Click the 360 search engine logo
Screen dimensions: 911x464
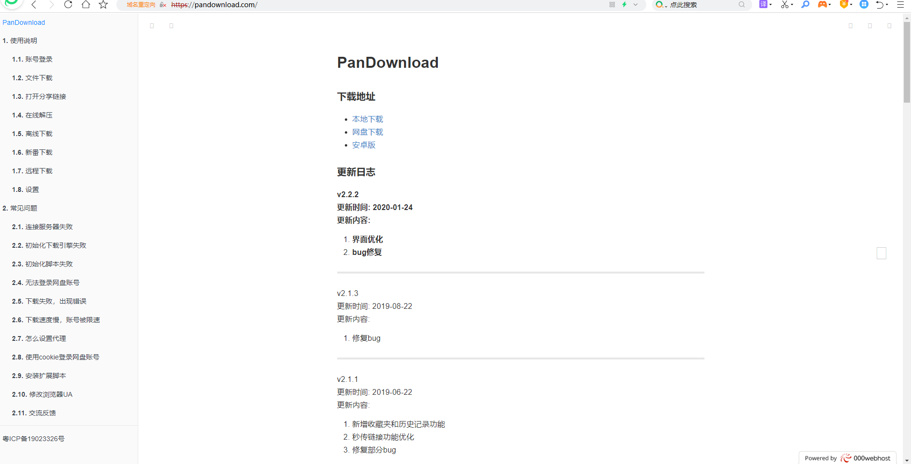tap(659, 5)
